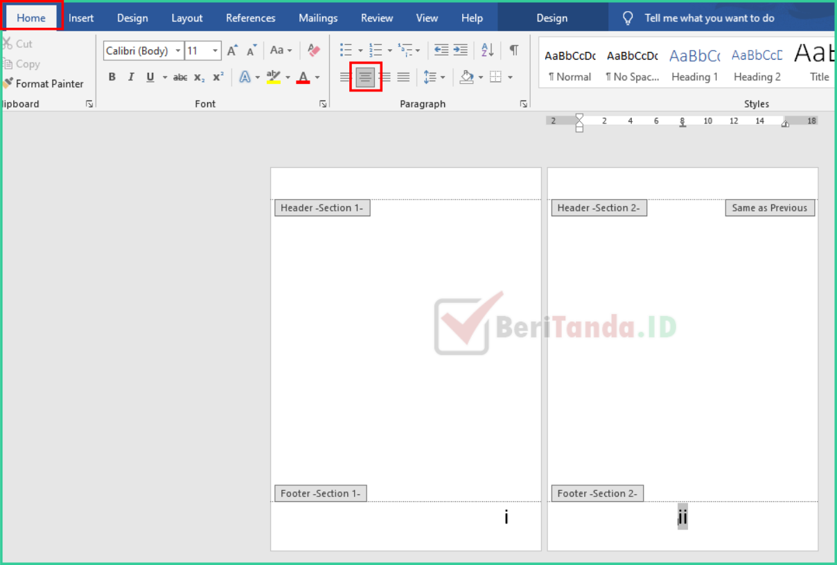Apply the Heading 2 style
Image resolution: width=837 pixels, height=565 pixels.
click(757, 64)
